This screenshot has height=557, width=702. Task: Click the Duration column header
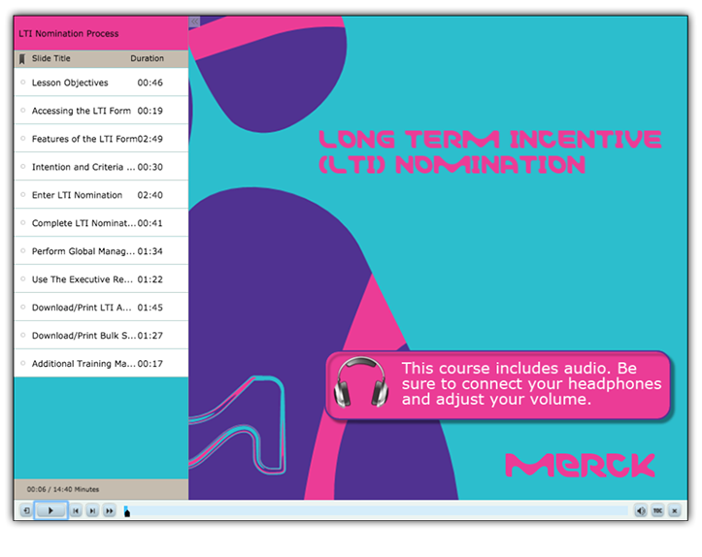click(148, 59)
